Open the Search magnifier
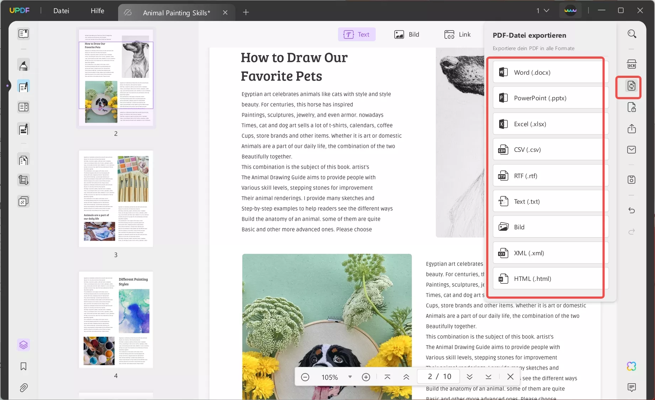This screenshot has width=655, height=400. (x=632, y=34)
